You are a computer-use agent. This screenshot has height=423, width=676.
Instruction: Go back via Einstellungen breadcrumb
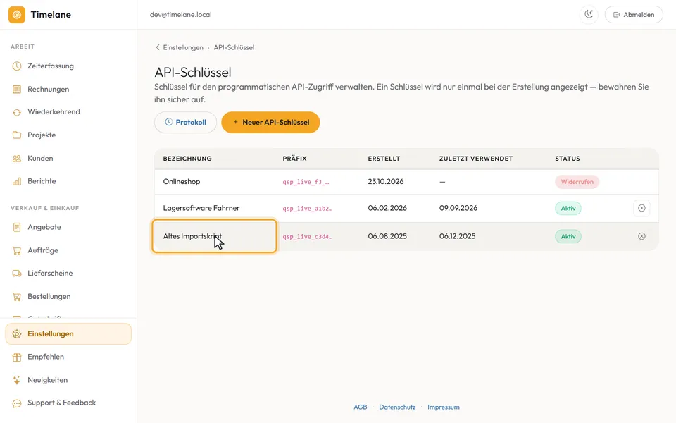pos(183,47)
